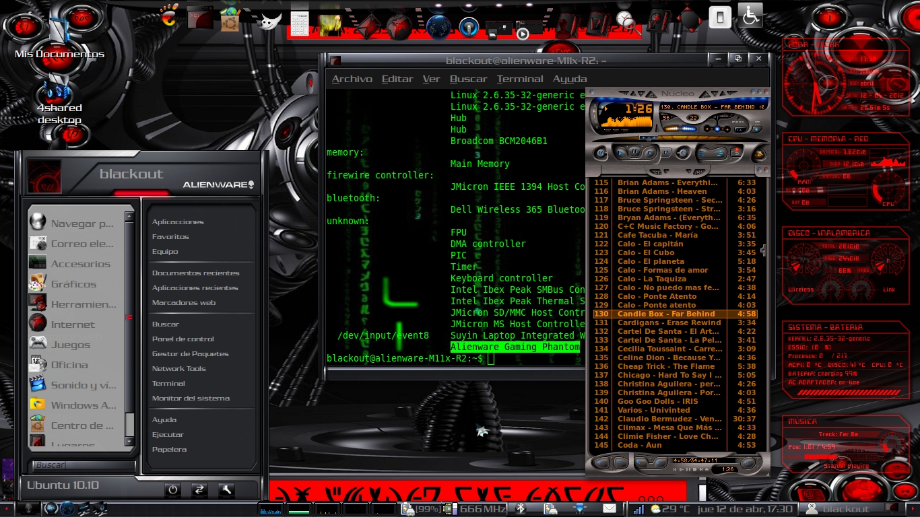The width and height of the screenshot is (920, 517).
Task: Open the calculator icon in the dock
Action: point(300,24)
